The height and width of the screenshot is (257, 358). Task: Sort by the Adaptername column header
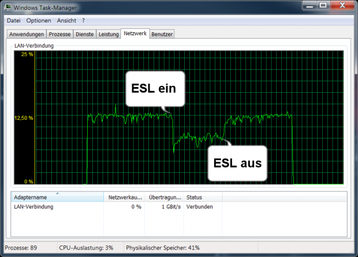coord(57,197)
